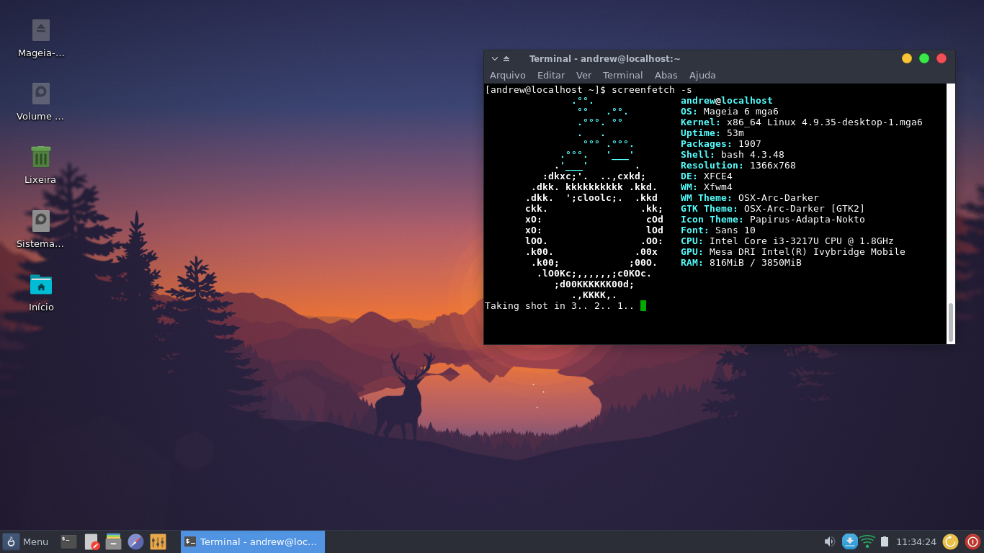The height and width of the screenshot is (553, 984).
Task: Open the Arquivo menu in Terminal
Action: point(508,75)
